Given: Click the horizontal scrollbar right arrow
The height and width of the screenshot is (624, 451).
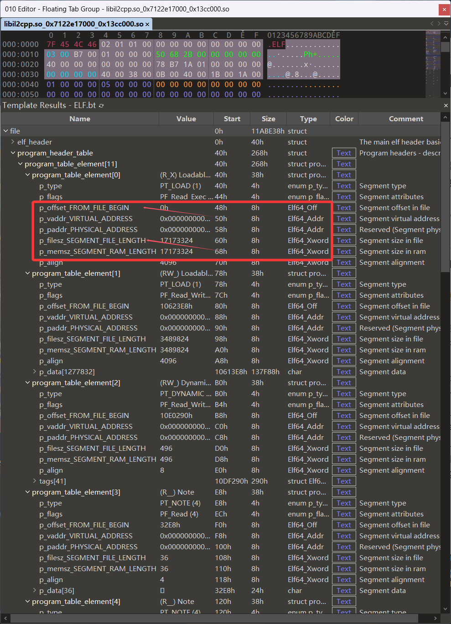Looking at the screenshot, I should click(435, 619).
